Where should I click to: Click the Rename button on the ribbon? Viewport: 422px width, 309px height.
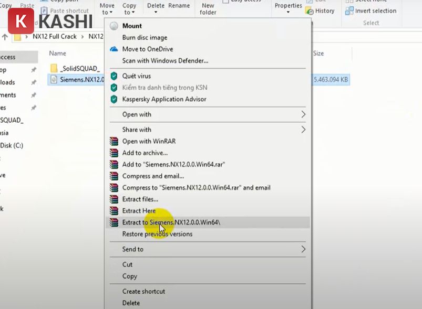[179, 5]
